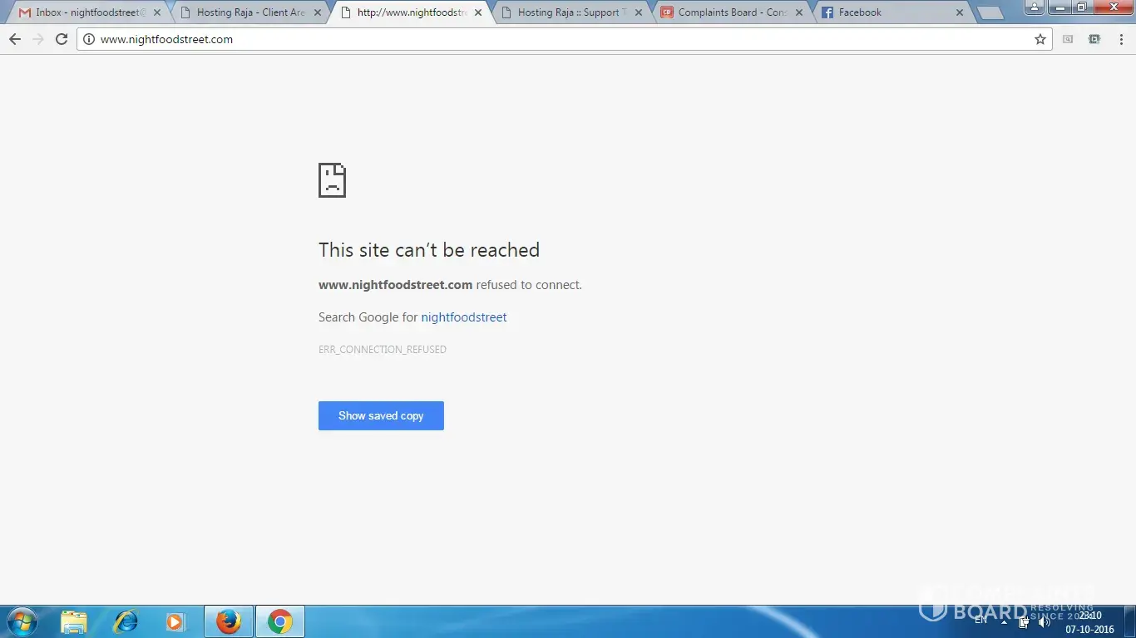Click the 'This site can't be reached' heading
1136x638 pixels.
point(429,250)
